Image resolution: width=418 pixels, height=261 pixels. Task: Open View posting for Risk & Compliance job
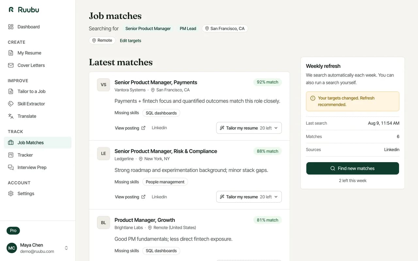point(130,197)
